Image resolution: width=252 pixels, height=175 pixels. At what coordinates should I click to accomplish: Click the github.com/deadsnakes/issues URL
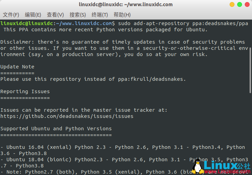pyautogui.click(x=67, y=116)
